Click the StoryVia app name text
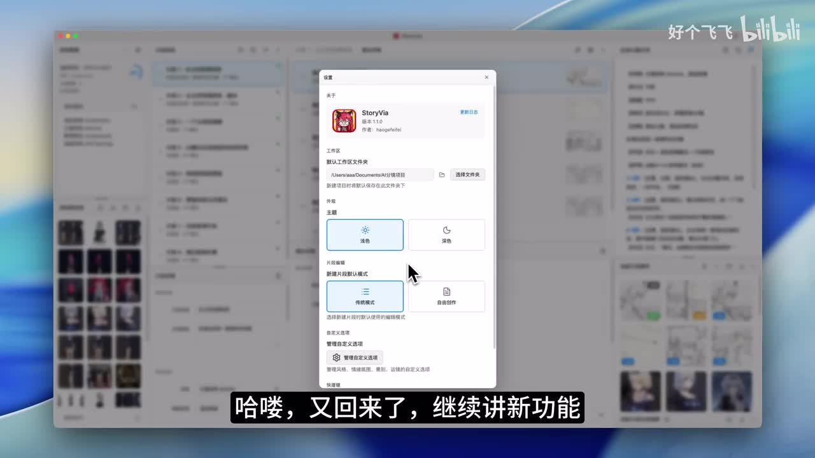Image resolution: width=815 pixels, height=458 pixels. [x=375, y=113]
